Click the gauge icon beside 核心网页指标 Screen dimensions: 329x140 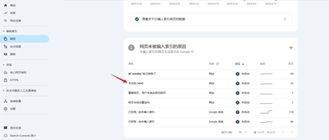[5, 72]
